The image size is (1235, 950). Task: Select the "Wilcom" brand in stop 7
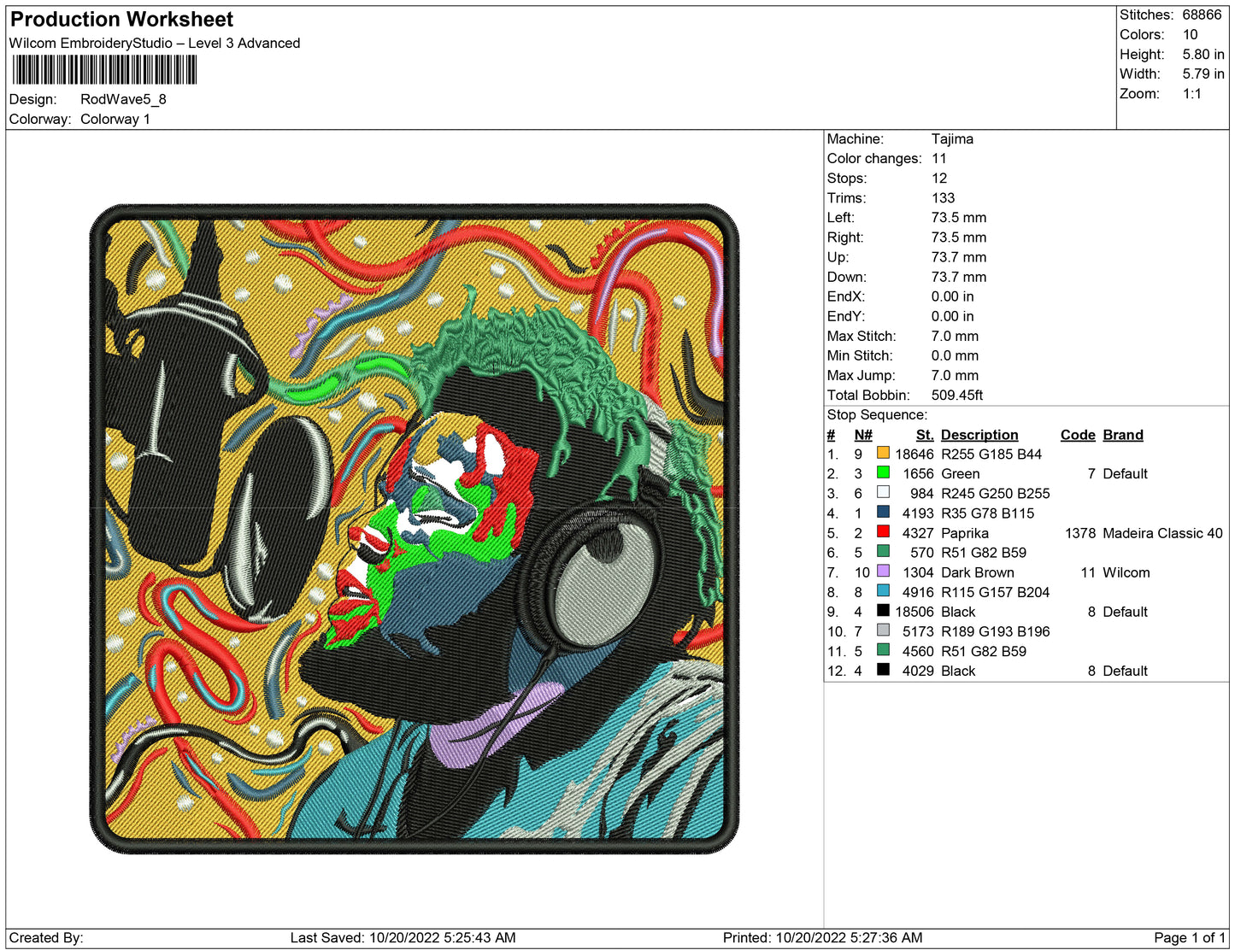(1126, 572)
